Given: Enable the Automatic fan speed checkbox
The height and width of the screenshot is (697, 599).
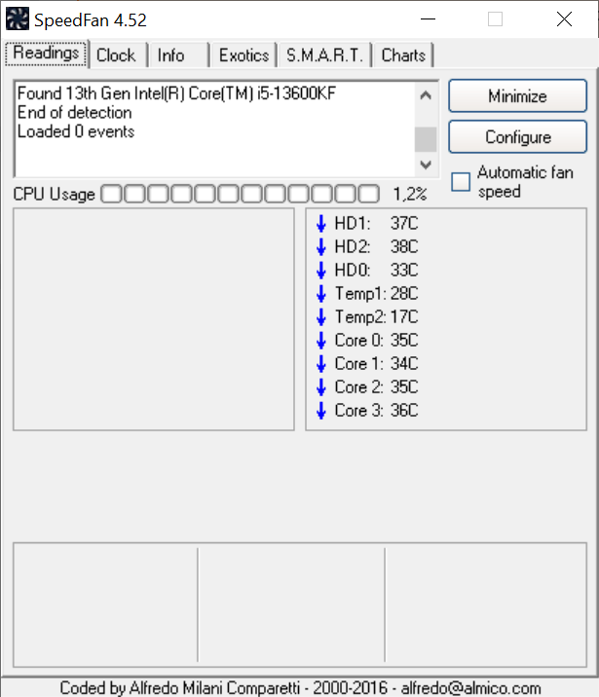Looking at the screenshot, I should coord(461,182).
